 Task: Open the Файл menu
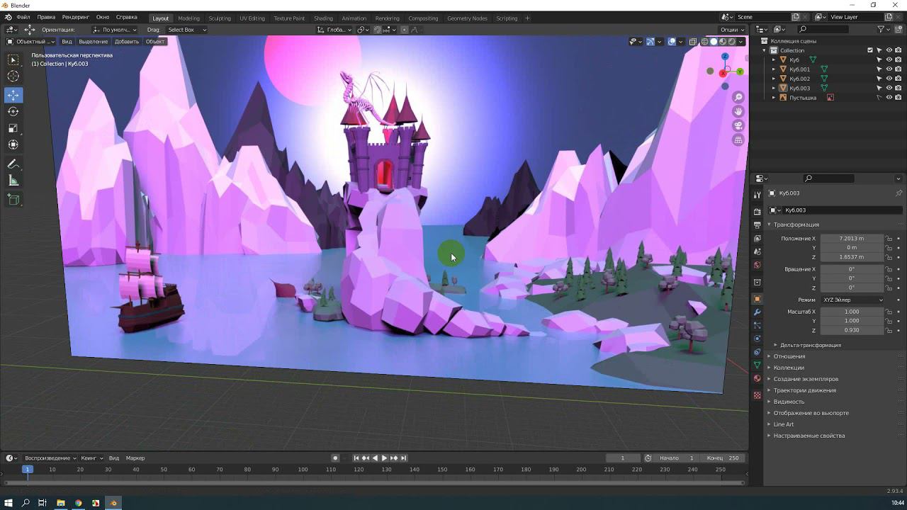point(23,17)
